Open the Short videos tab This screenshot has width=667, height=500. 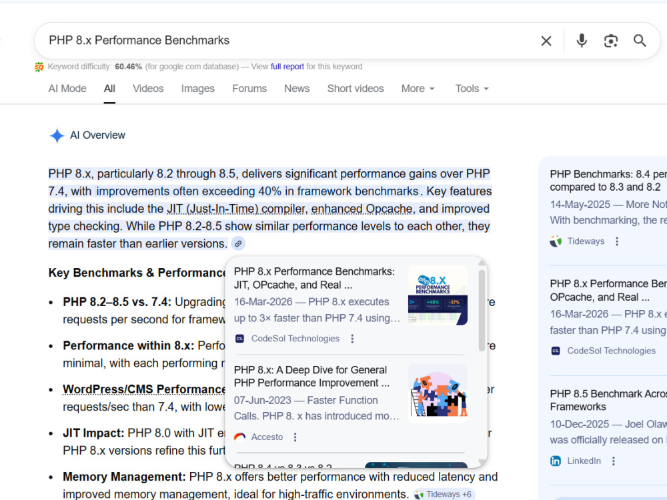point(356,89)
